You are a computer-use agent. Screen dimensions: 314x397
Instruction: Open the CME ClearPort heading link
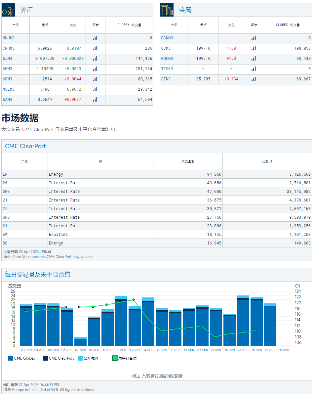(x=25, y=146)
